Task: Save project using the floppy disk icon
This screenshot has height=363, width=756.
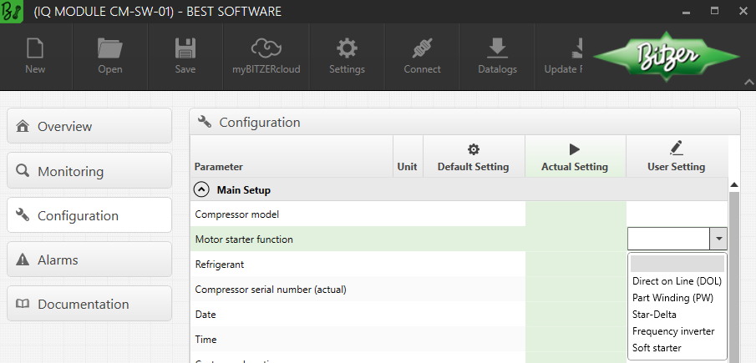Action: [x=185, y=57]
